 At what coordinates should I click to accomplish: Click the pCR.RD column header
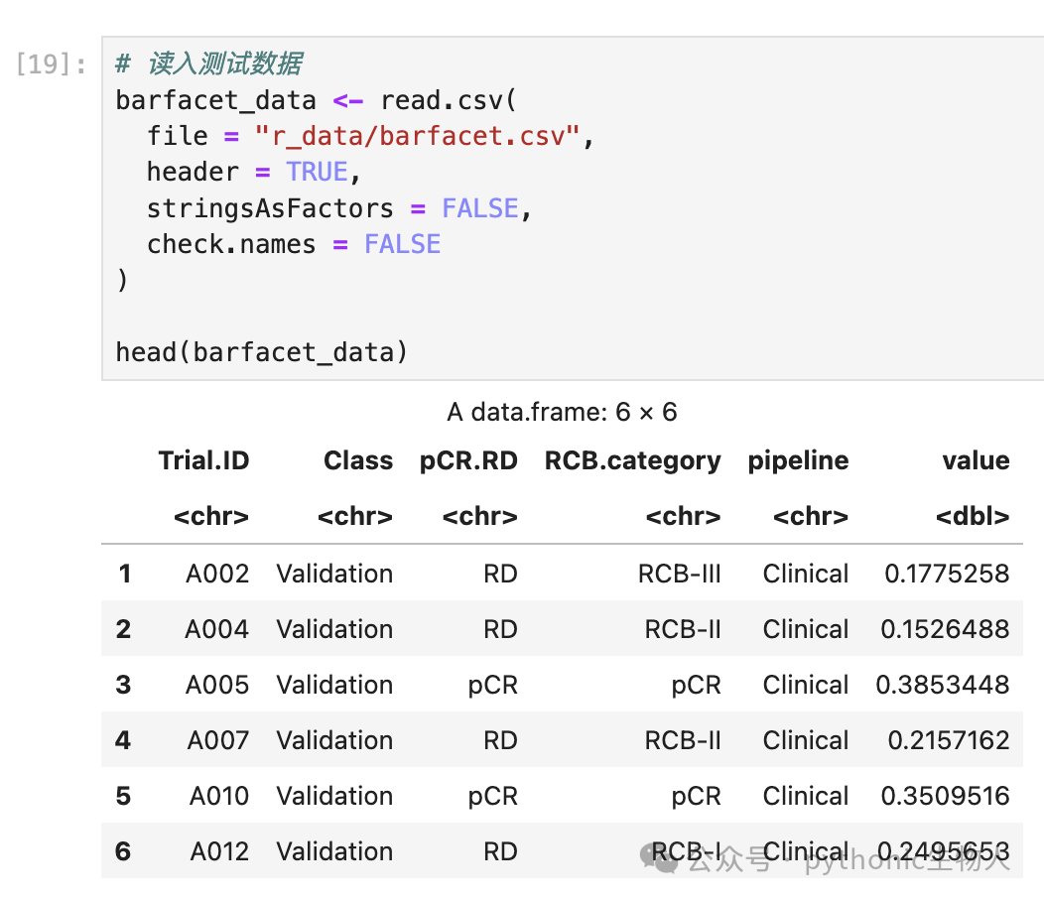pos(468,460)
